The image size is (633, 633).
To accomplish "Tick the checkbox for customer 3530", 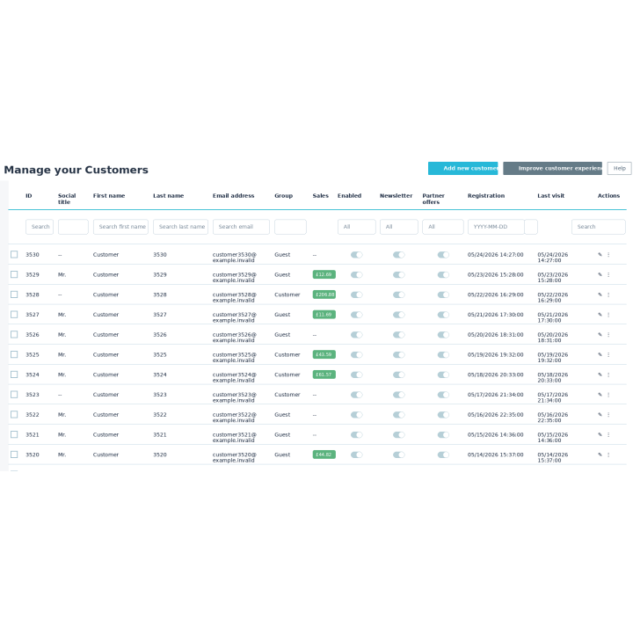I will pos(14,254).
